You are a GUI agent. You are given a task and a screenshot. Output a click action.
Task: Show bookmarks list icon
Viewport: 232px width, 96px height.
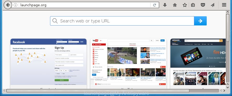pyautogui.click(x=193, y=5)
